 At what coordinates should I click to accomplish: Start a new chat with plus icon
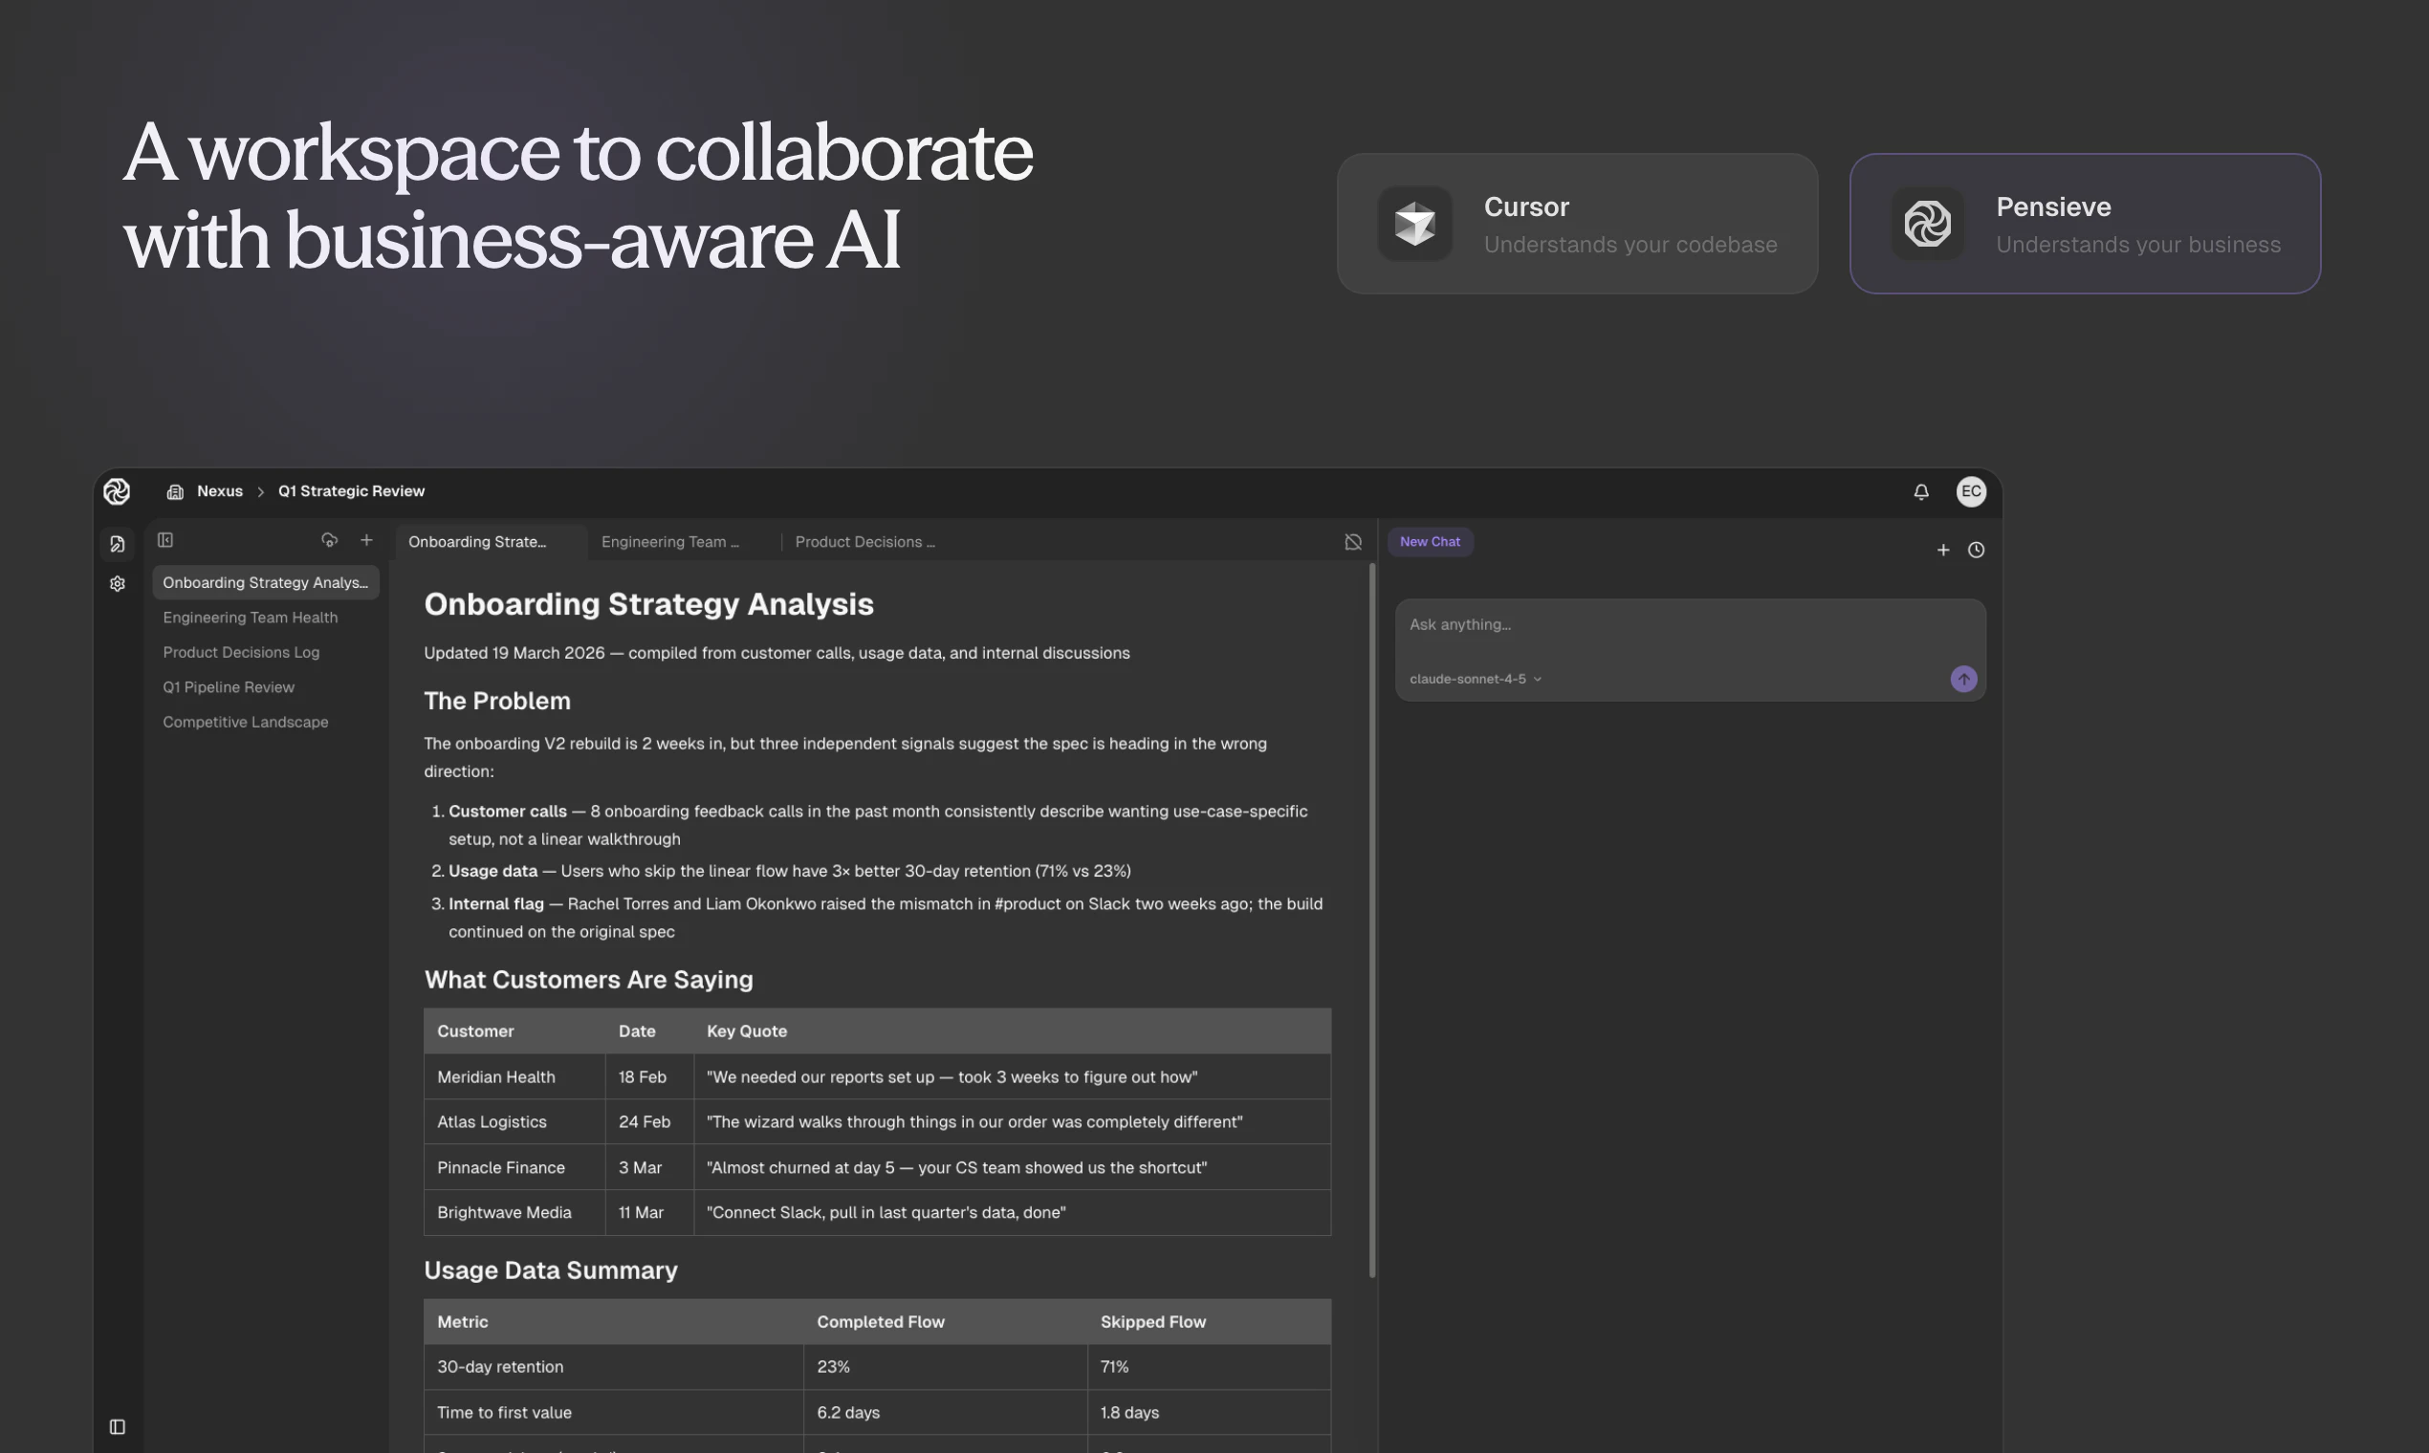point(1943,551)
